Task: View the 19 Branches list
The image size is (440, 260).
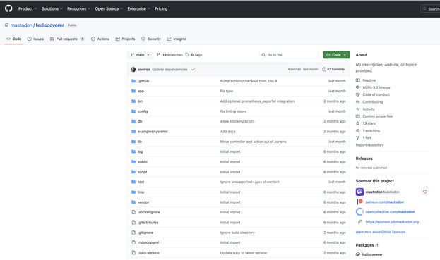Action: (170, 55)
